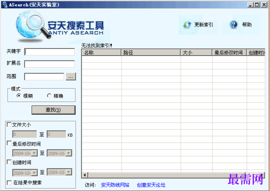Focus the keyword (关键字) input field
This screenshot has width=270, height=191.
(x=50, y=52)
